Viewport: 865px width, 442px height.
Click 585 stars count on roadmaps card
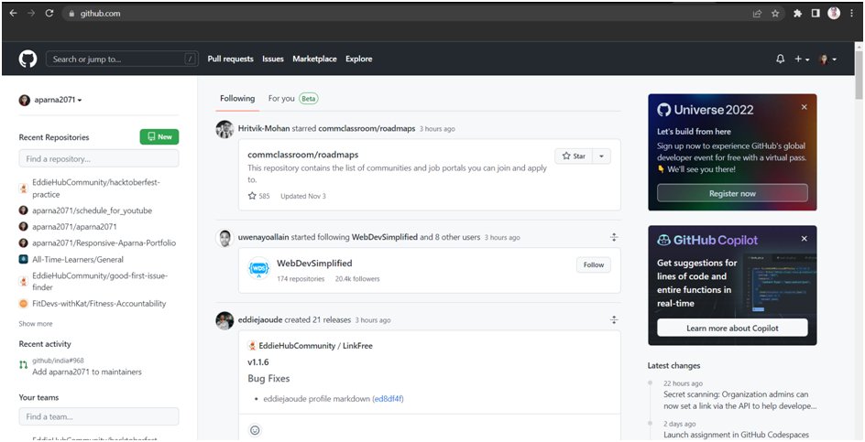pyautogui.click(x=258, y=196)
